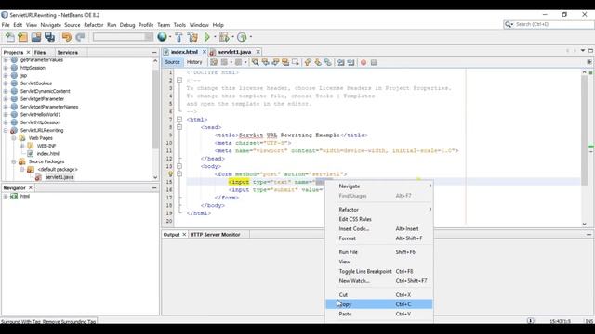Image resolution: width=595 pixels, height=334 pixels.
Task: Switch to the servlet1.java editor tab
Action: [x=234, y=52]
